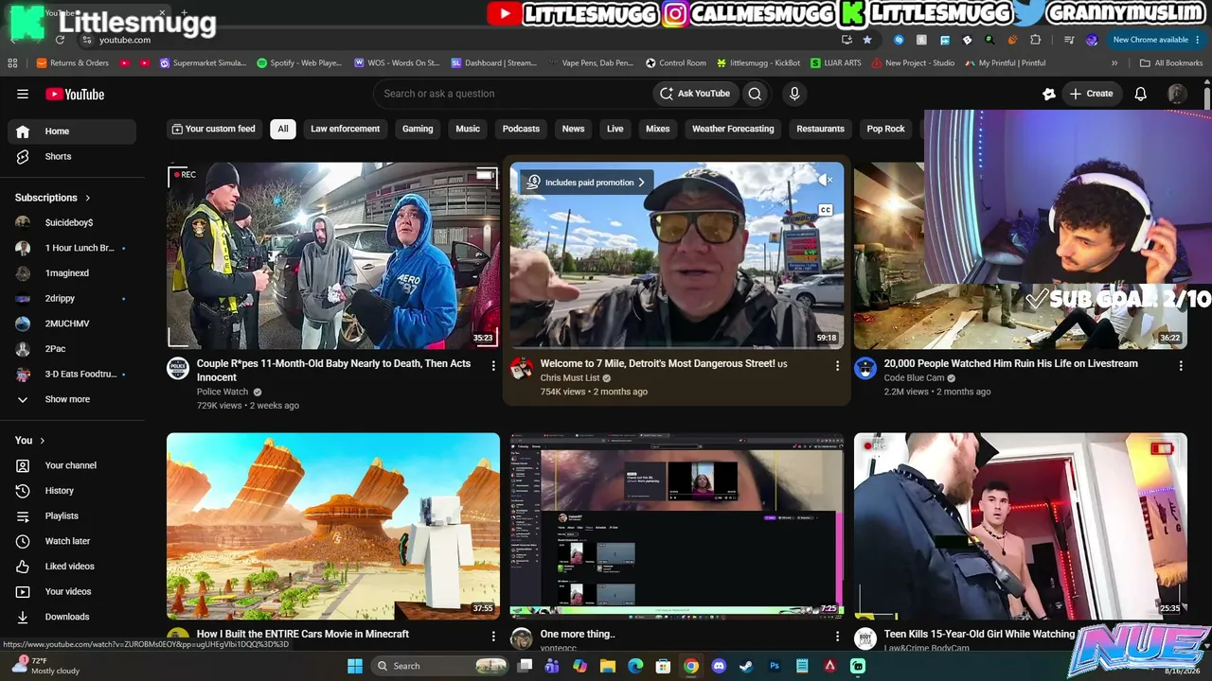Open options for the One more thing video
This screenshot has width=1212, height=681.
click(837, 637)
